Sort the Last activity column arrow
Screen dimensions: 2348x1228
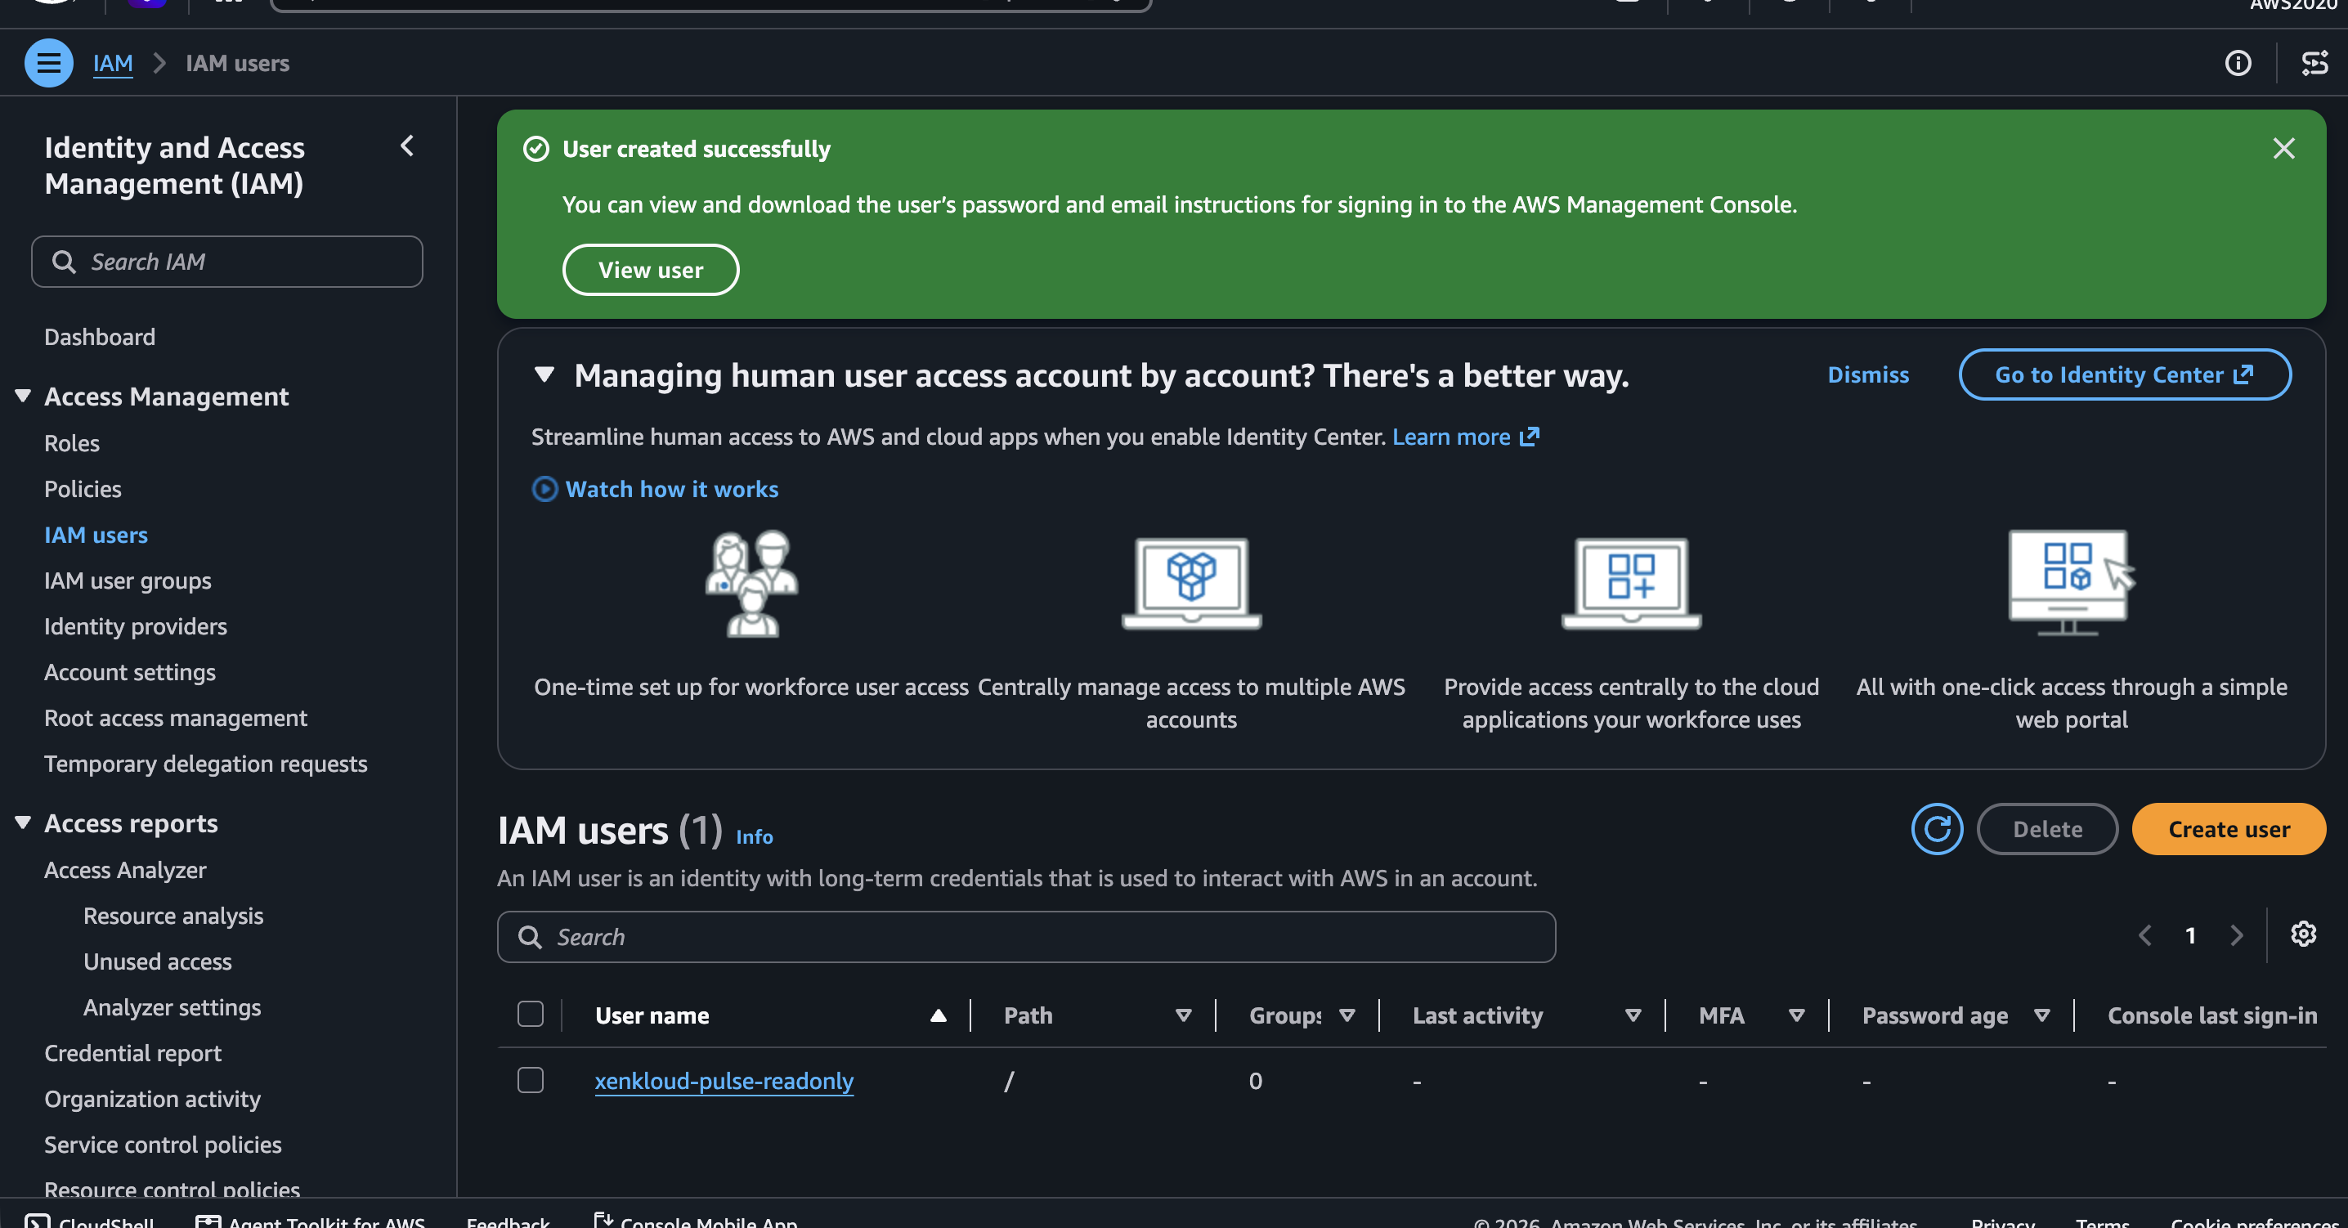(x=1633, y=1015)
